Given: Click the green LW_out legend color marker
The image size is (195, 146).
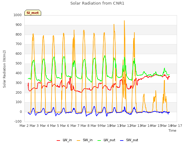Looking at the screenshot, I should pos(99,141).
